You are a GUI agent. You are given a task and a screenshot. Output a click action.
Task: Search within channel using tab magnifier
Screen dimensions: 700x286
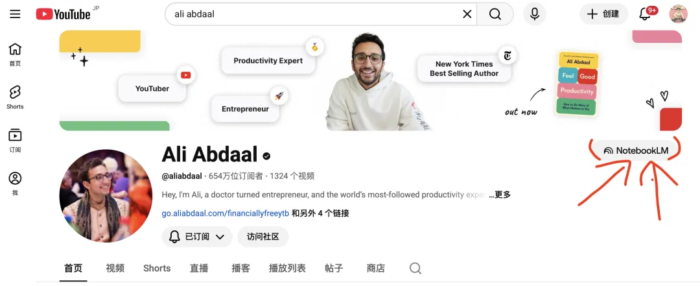pos(415,268)
